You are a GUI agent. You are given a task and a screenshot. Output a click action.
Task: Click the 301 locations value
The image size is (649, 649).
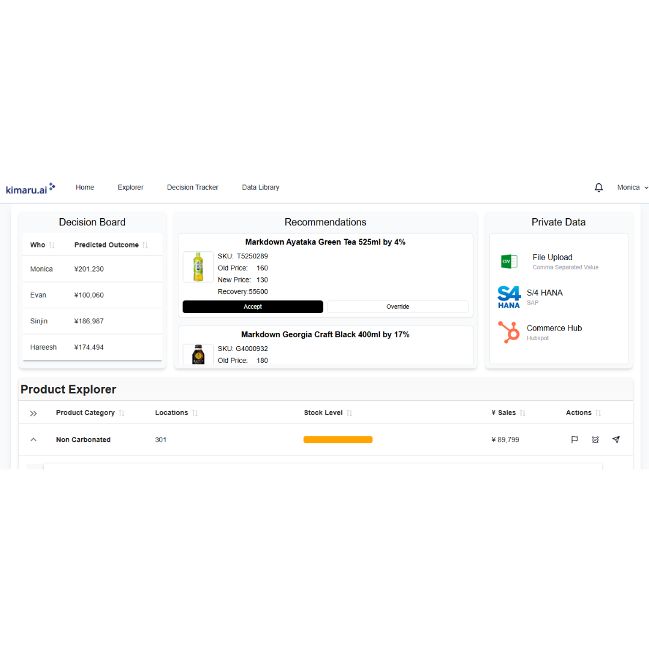(x=160, y=439)
